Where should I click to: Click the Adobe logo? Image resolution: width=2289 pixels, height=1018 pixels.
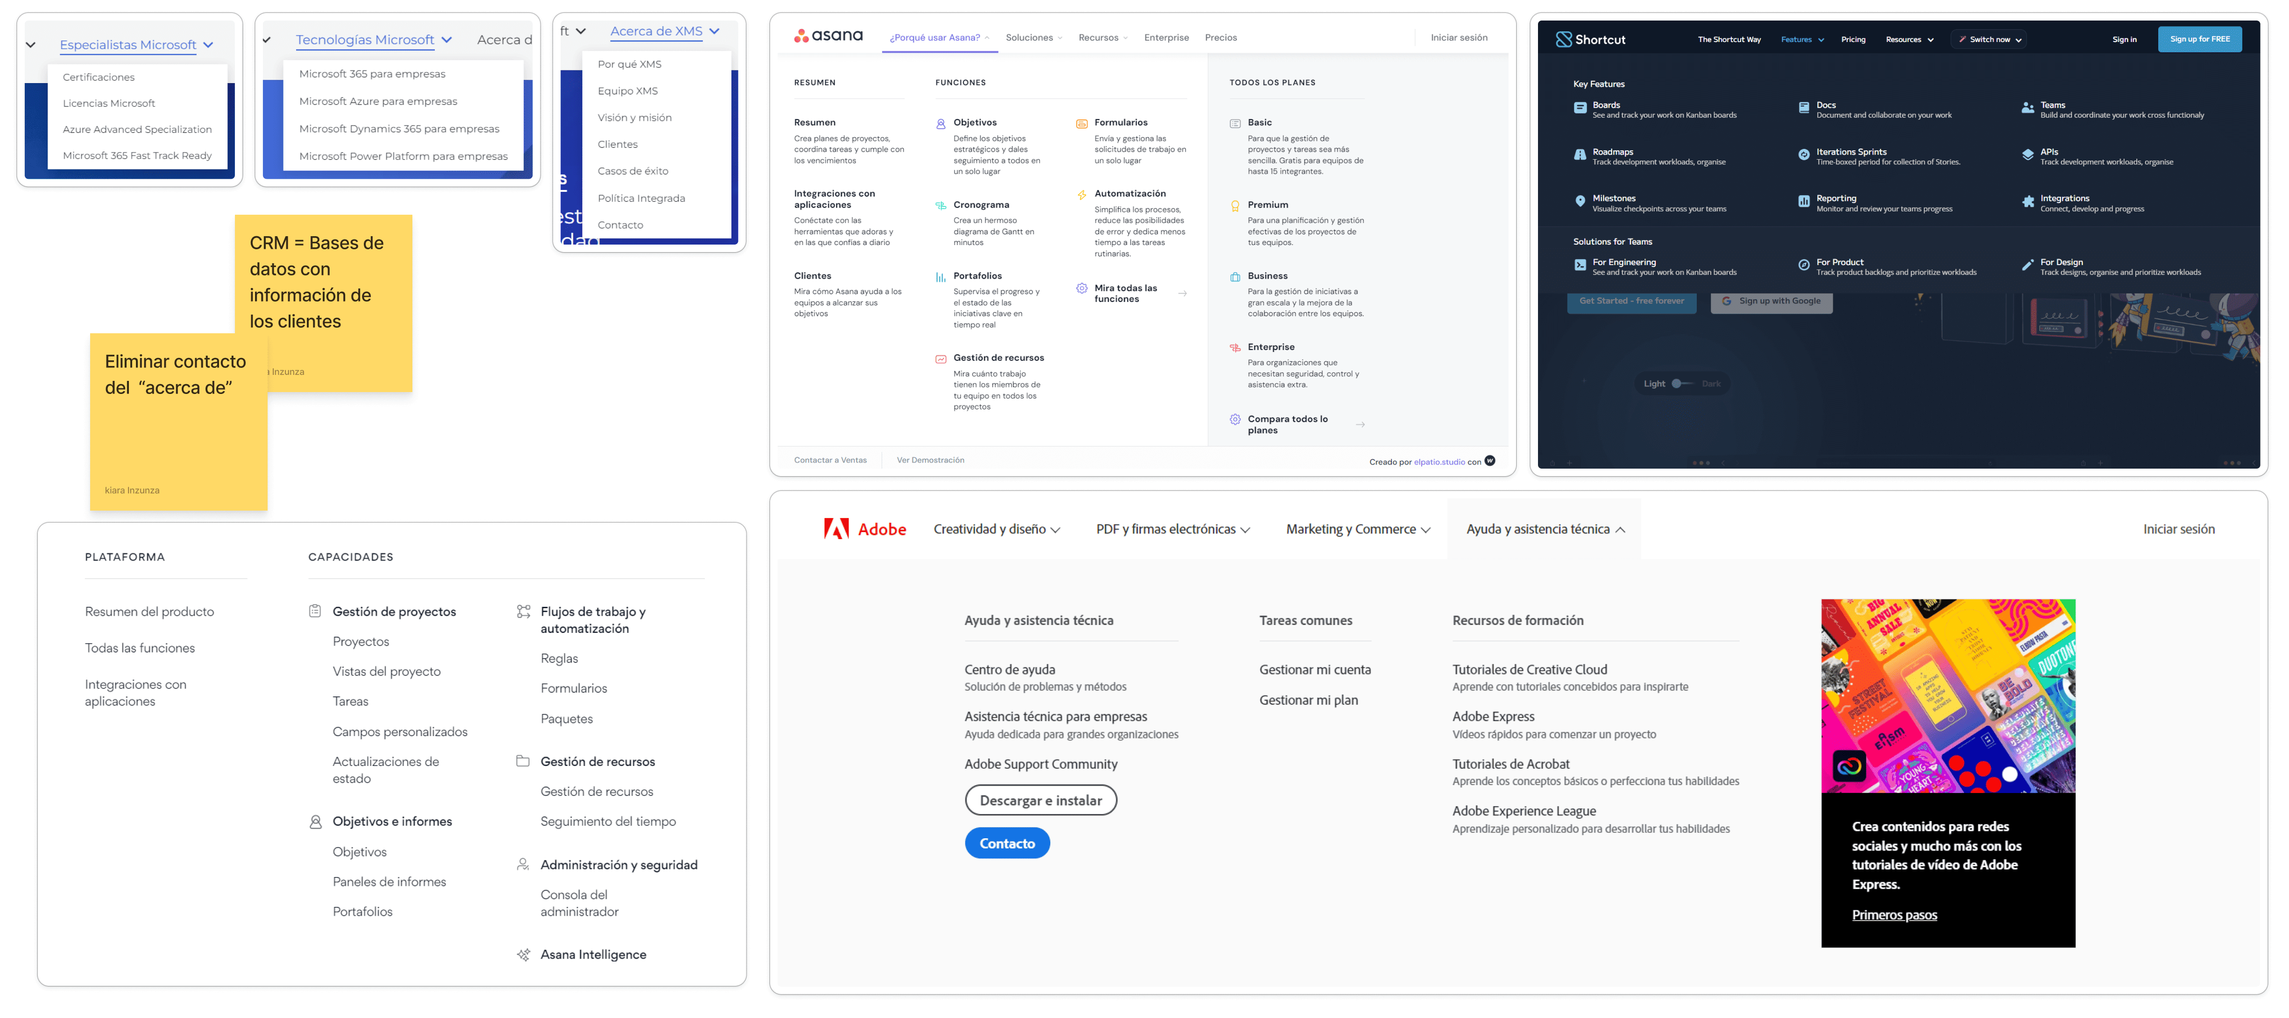point(864,528)
